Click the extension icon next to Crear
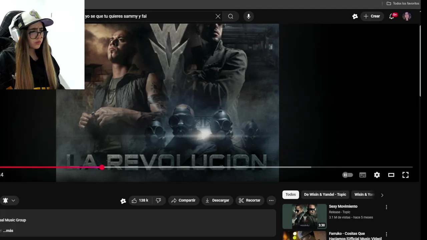The height and width of the screenshot is (240, 427). [355, 16]
